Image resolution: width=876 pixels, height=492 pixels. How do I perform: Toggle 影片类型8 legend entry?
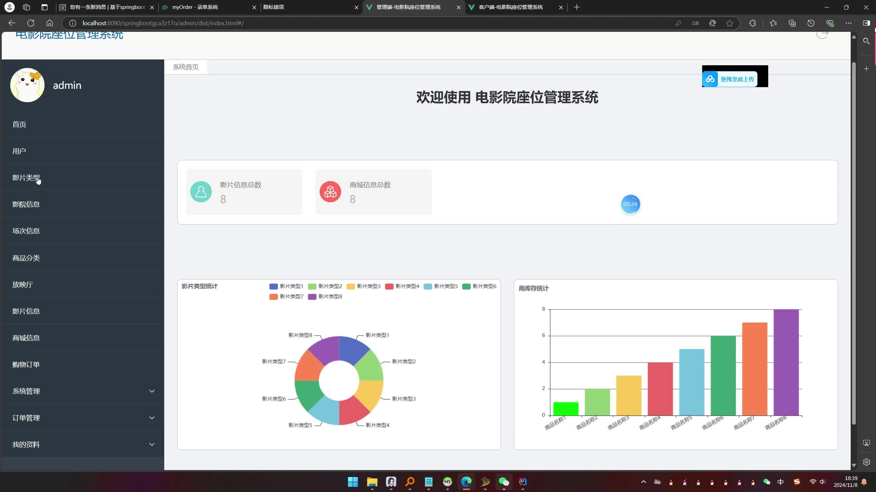(325, 297)
